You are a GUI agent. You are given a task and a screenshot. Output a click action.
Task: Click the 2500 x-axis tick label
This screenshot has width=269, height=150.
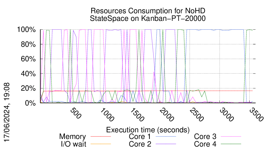coord(197,115)
